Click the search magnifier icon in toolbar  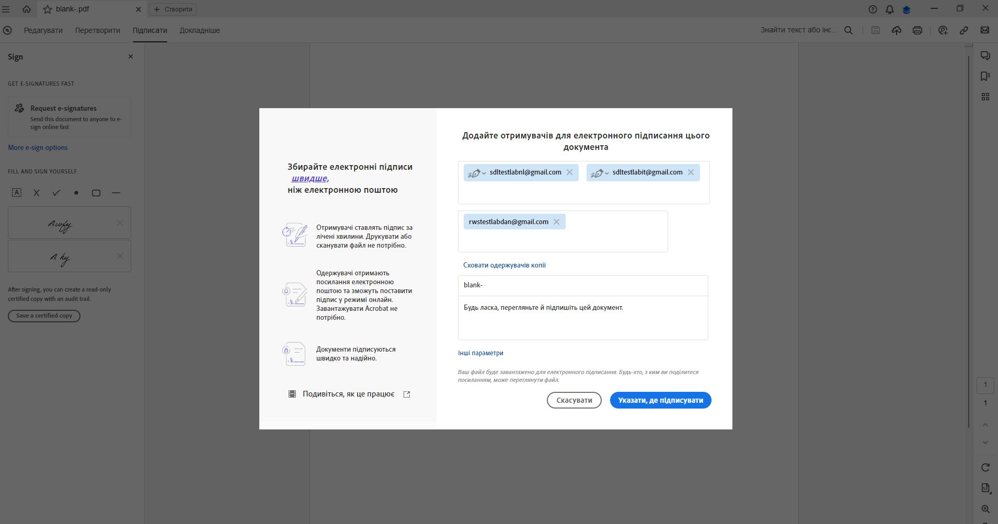(x=848, y=30)
